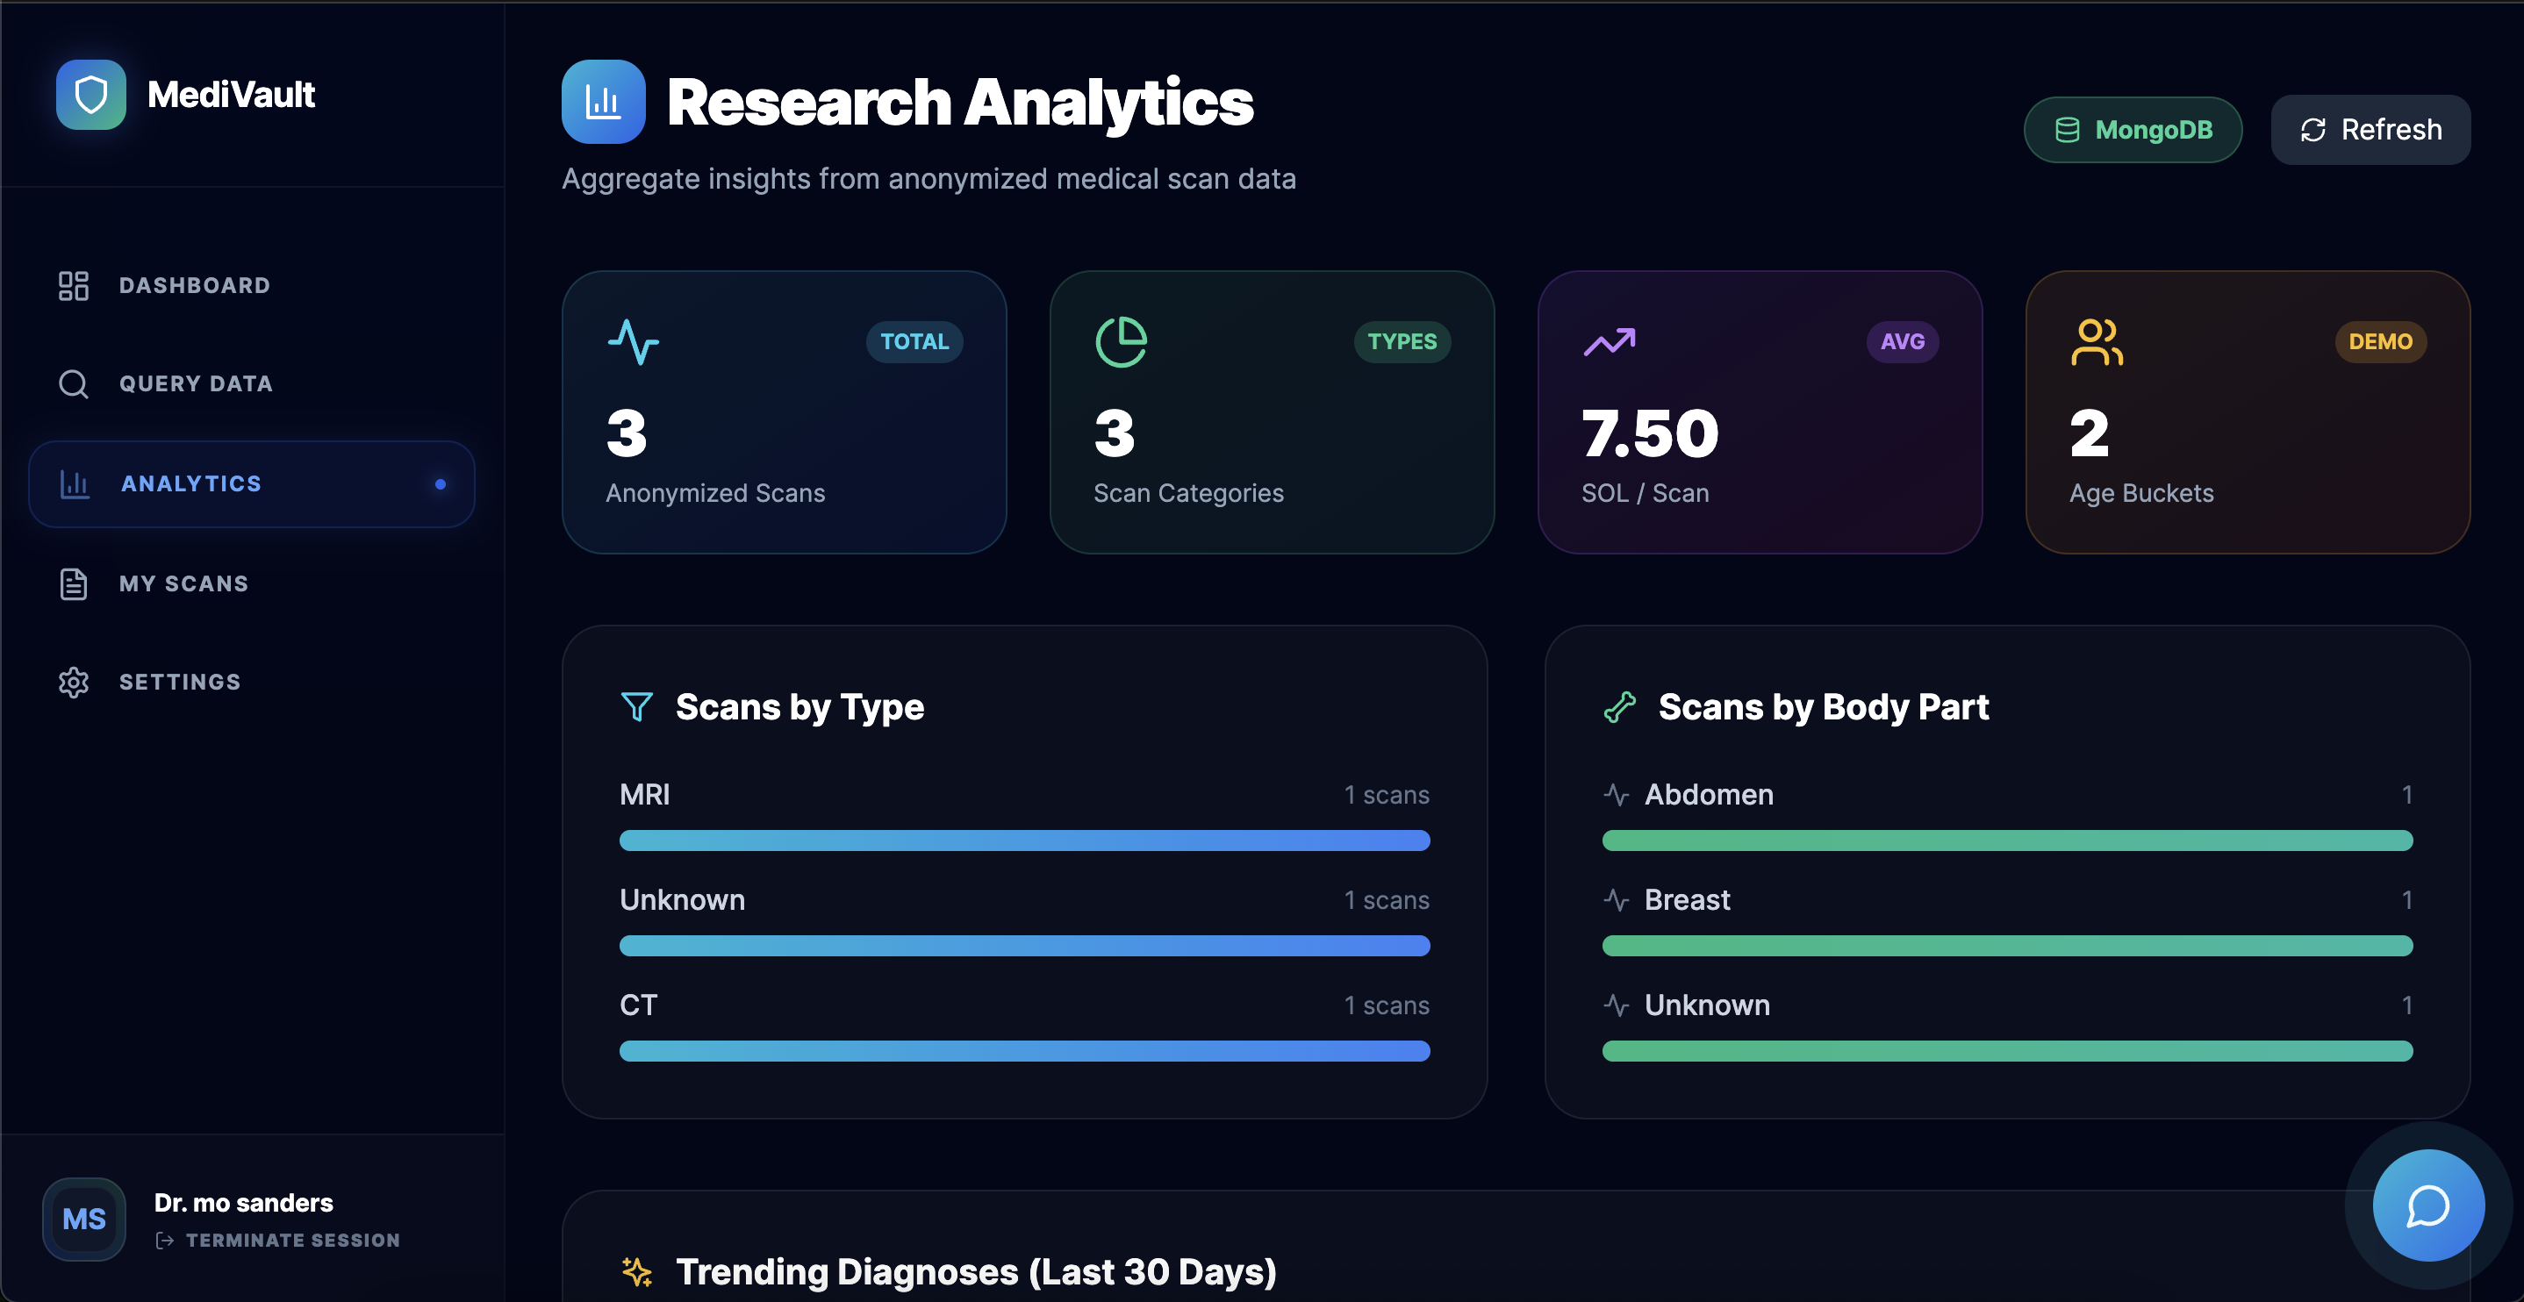Click the MediVault shield logo icon
The width and height of the screenshot is (2524, 1302).
pyautogui.click(x=90, y=95)
